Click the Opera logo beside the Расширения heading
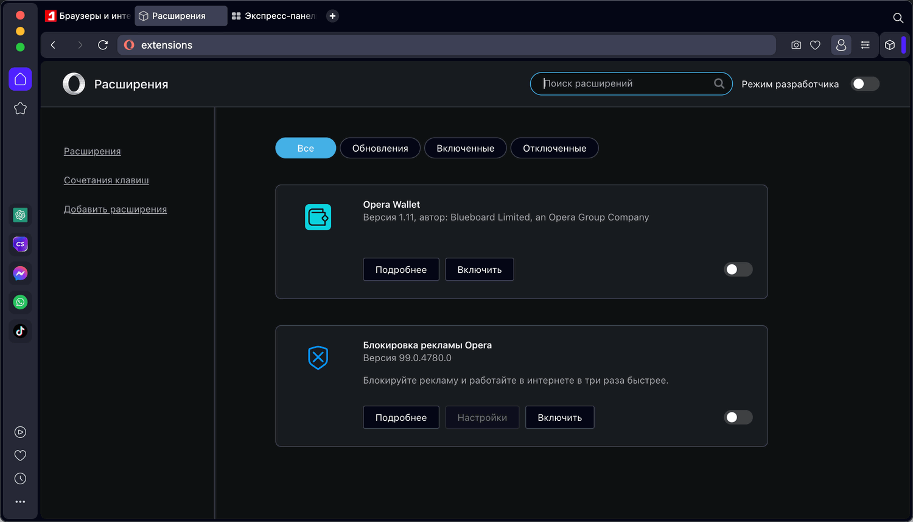Image resolution: width=913 pixels, height=522 pixels. pyautogui.click(x=74, y=84)
